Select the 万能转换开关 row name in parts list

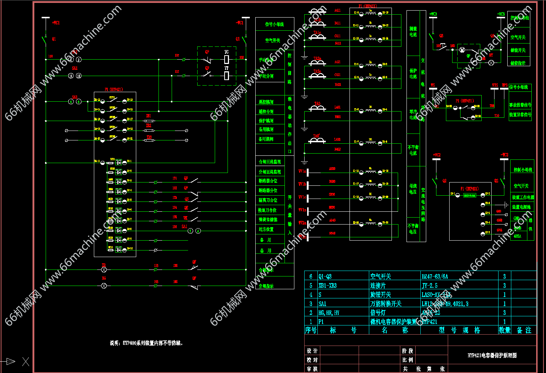[x=386, y=304]
